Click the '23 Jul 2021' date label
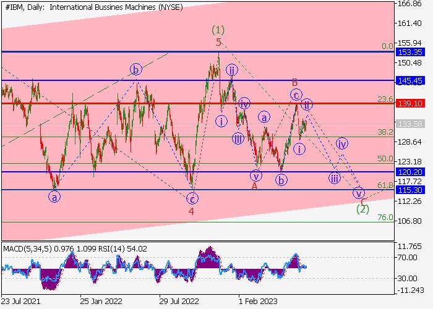This screenshot has width=433, height=309. tap(20, 301)
